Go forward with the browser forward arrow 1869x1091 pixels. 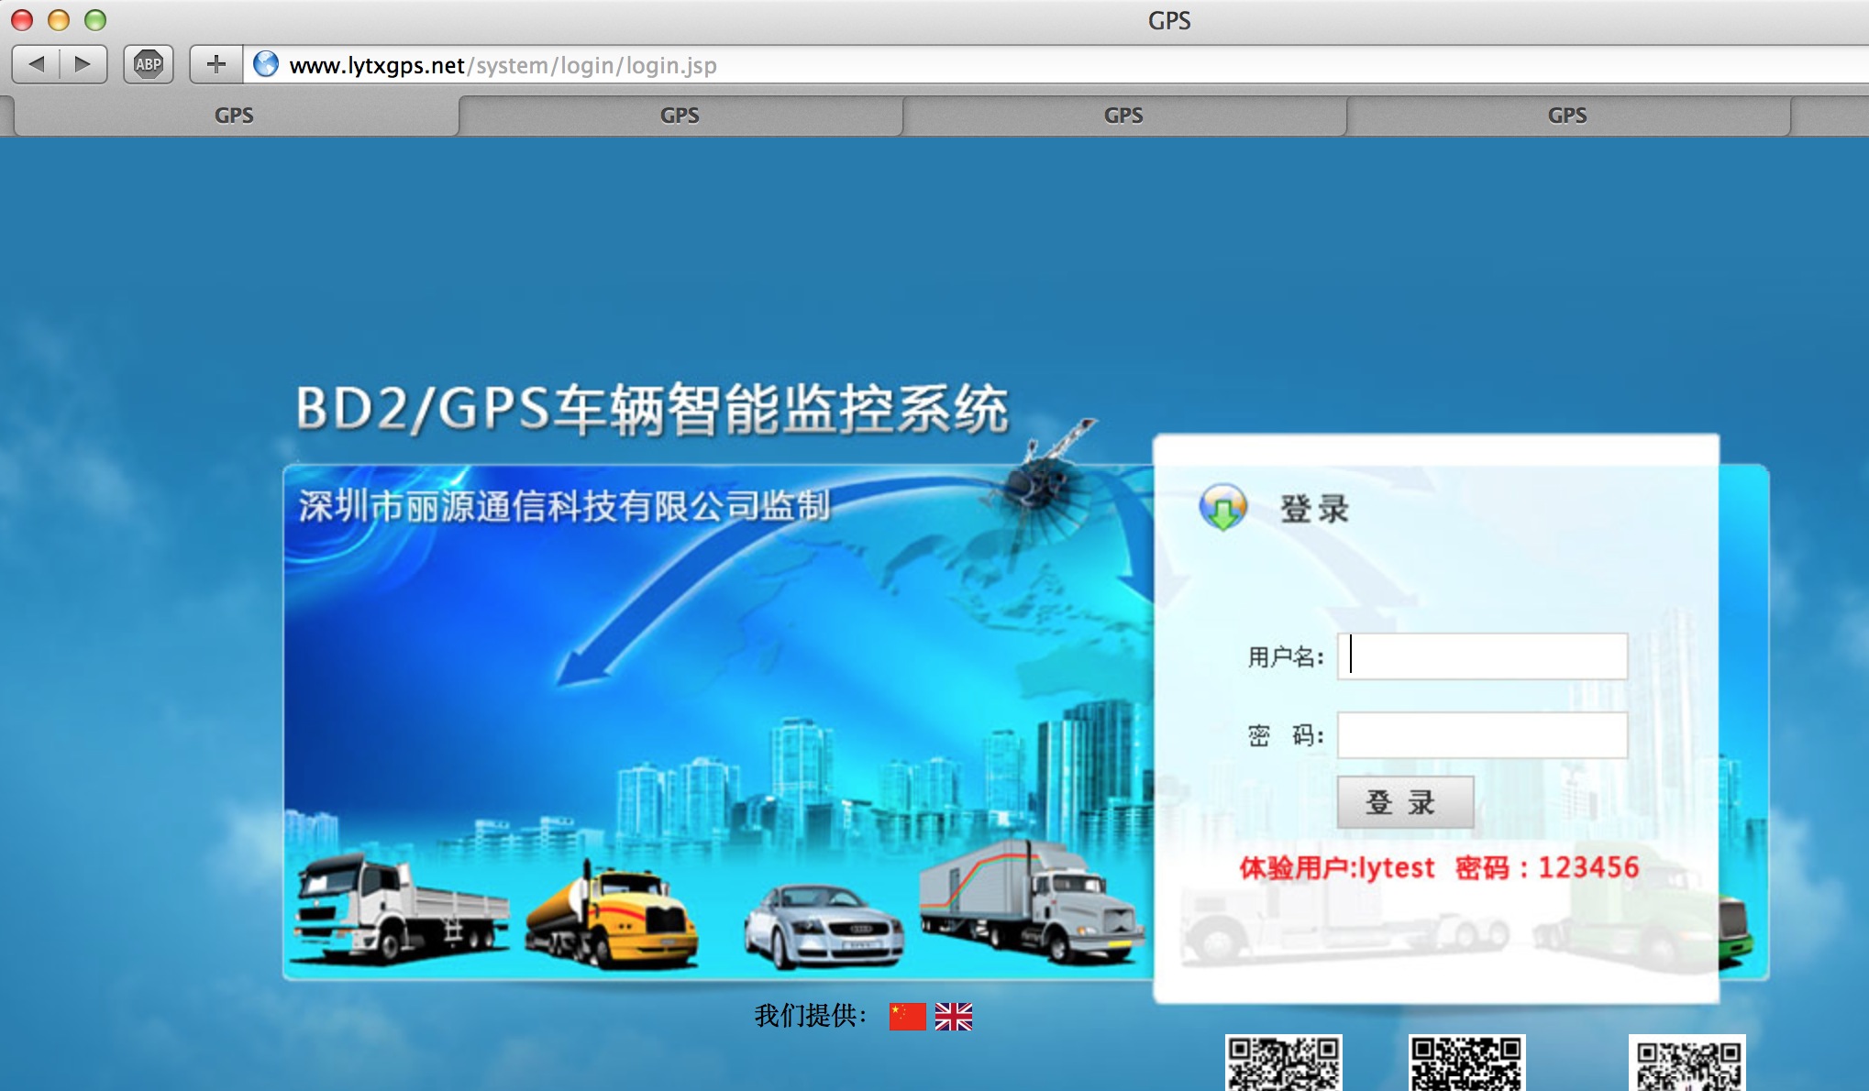pyautogui.click(x=83, y=64)
